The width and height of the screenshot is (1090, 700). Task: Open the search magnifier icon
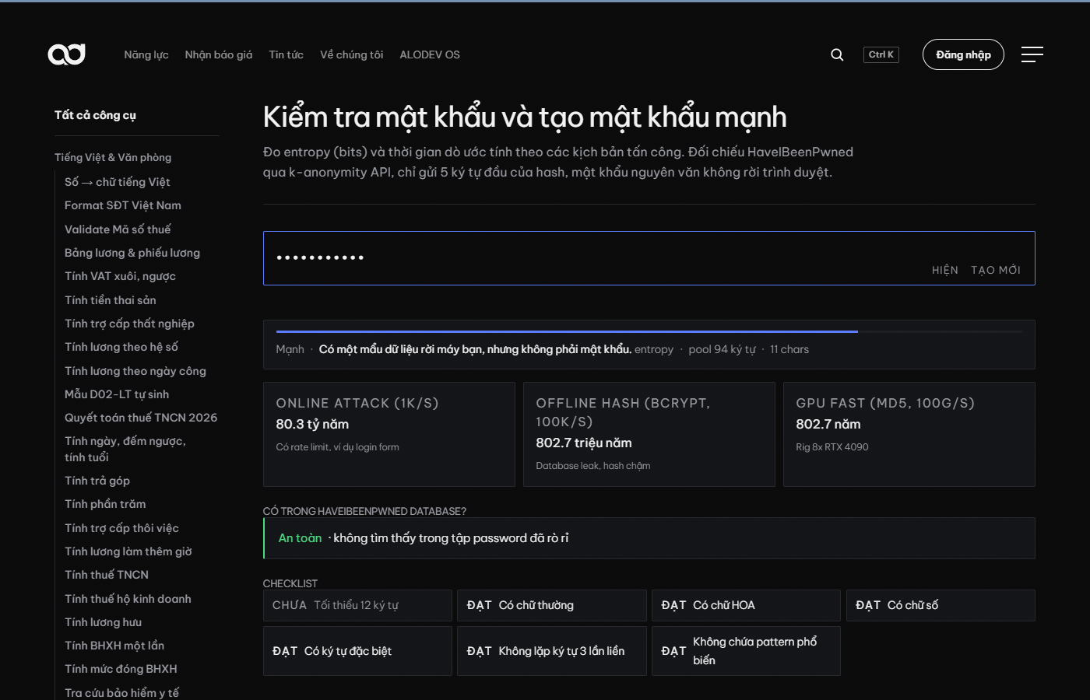coord(837,54)
